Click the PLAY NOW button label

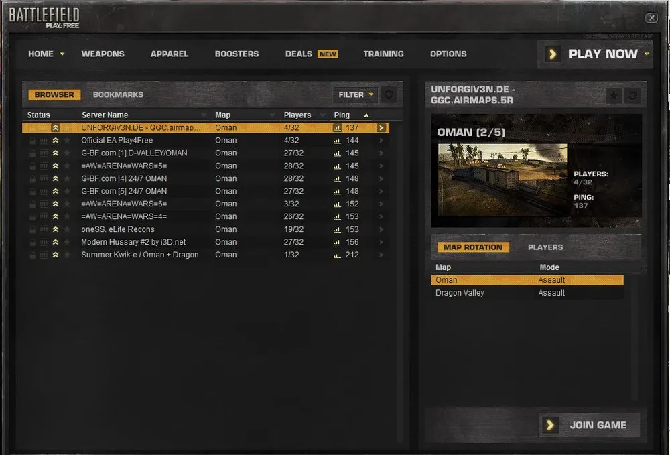pyautogui.click(x=603, y=54)
